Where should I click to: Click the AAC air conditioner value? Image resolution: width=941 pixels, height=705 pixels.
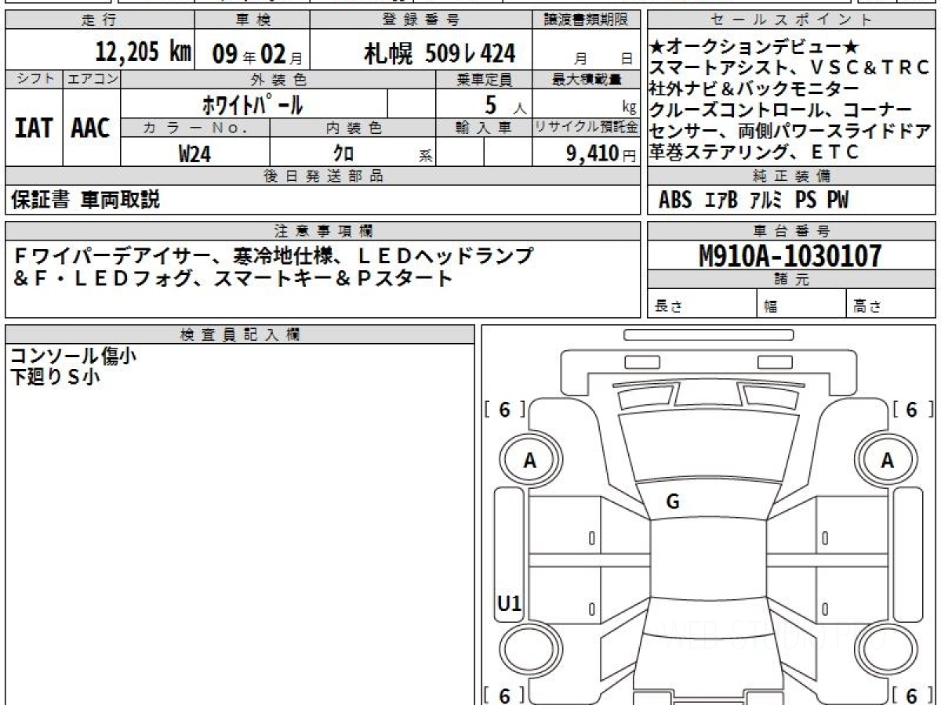(x=92, y=128)
